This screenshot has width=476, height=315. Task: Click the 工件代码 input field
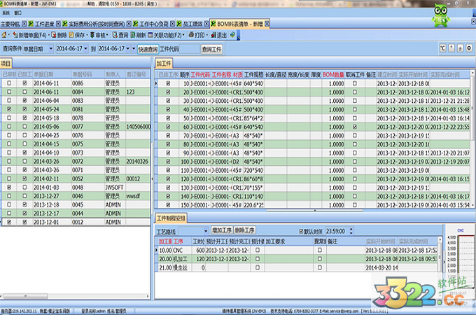pos(190,49)
